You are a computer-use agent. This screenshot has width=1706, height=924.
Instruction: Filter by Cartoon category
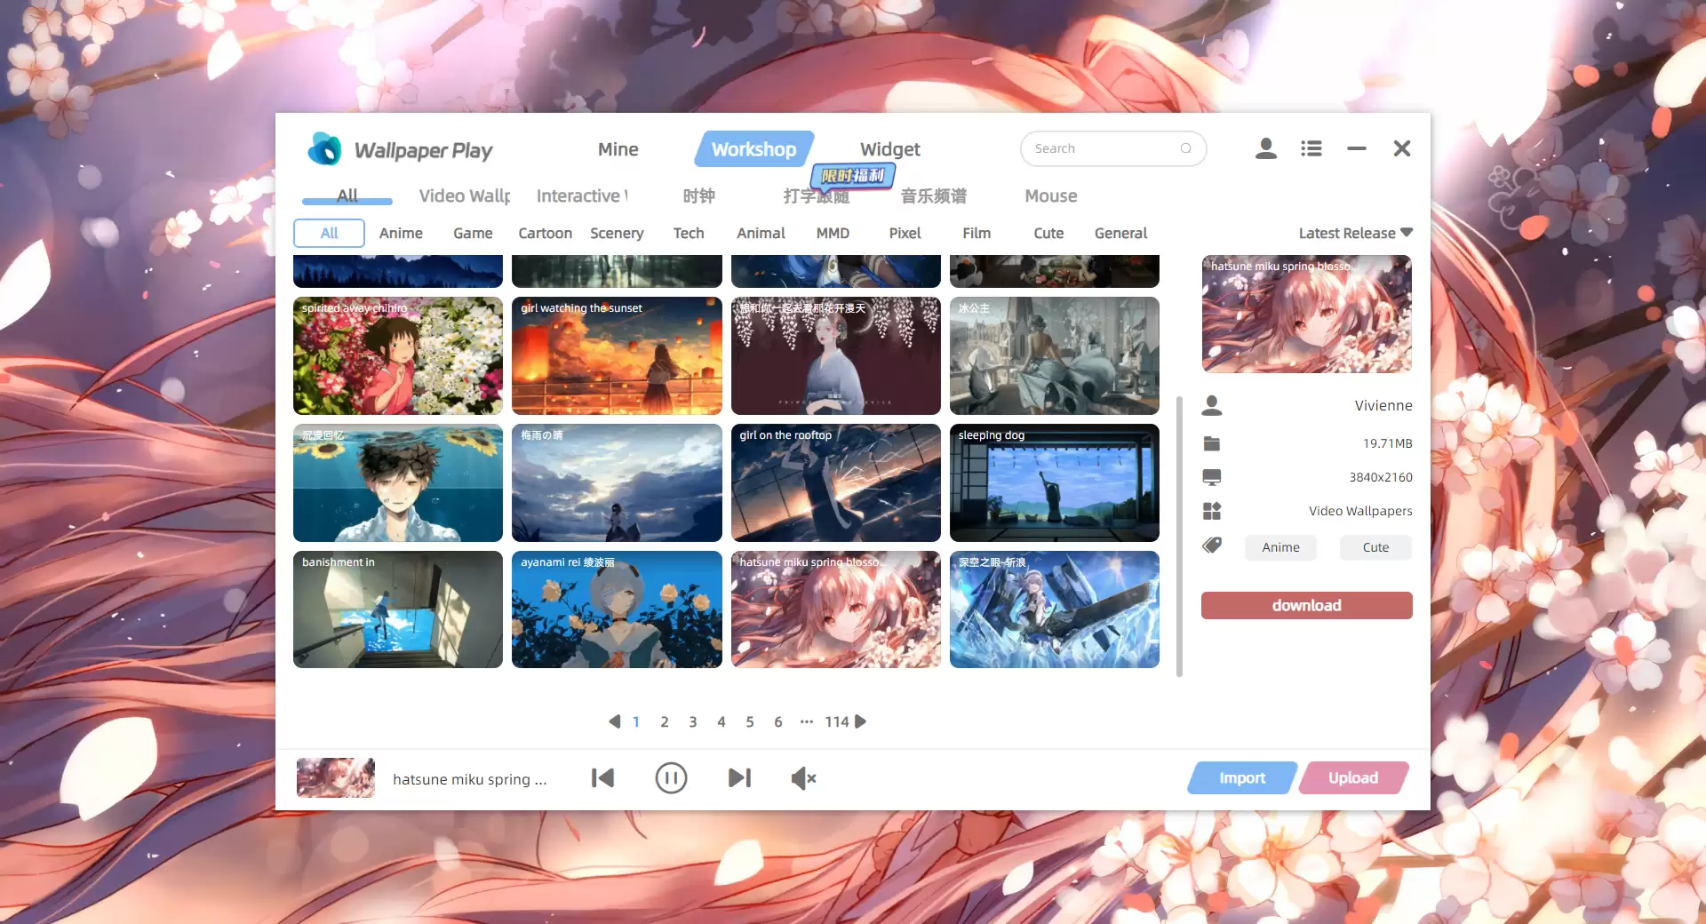click(x=545, y=233)
